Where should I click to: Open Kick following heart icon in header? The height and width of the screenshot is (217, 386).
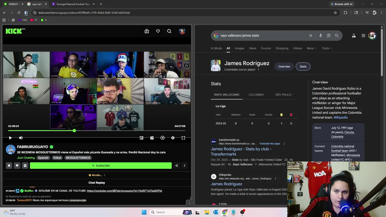click(158, 31)
